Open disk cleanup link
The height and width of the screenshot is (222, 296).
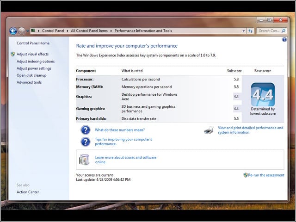[x=31, y=75]
